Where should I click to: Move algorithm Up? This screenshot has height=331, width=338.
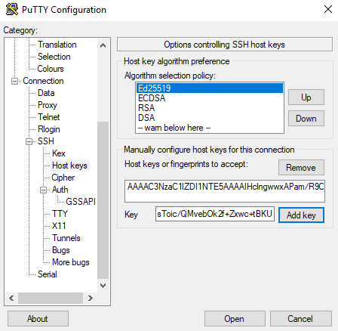306,97
